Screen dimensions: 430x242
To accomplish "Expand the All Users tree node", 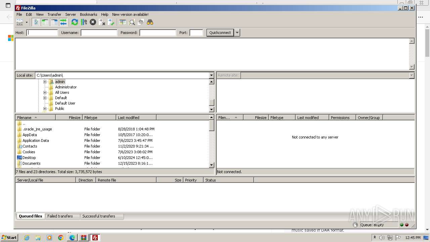I will [x=45, y=92].
